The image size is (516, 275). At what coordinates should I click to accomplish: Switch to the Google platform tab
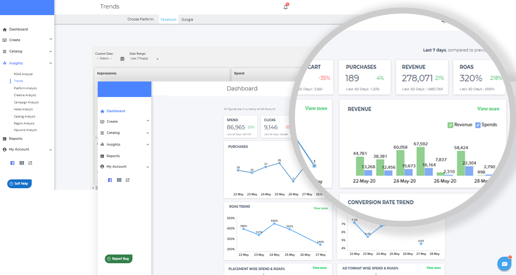point(187,20)
